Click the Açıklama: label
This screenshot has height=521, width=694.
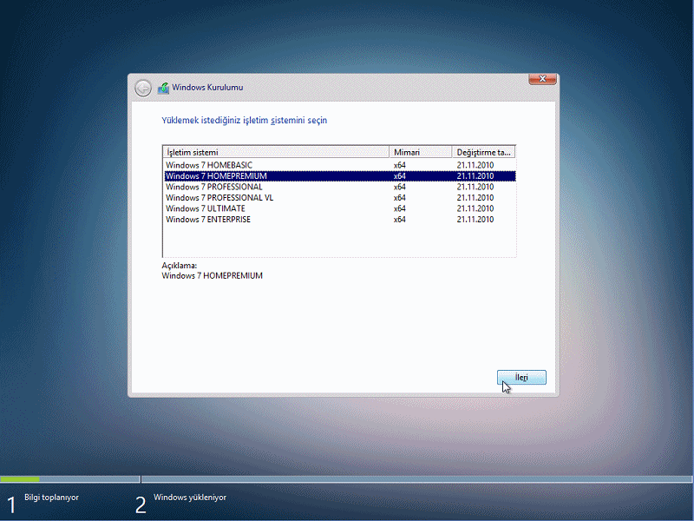pos(180,266)
